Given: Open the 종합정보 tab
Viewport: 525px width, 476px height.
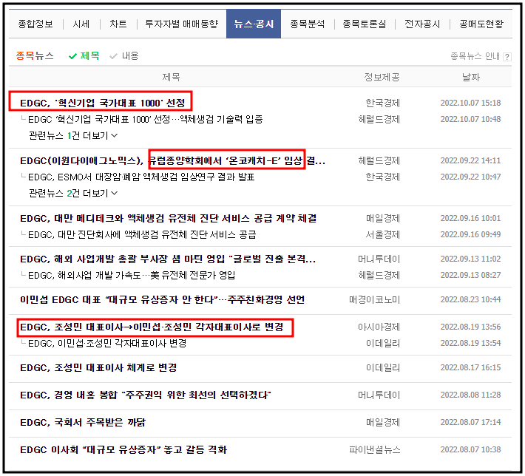Looking at the screenshot, I should click(35, 24).
